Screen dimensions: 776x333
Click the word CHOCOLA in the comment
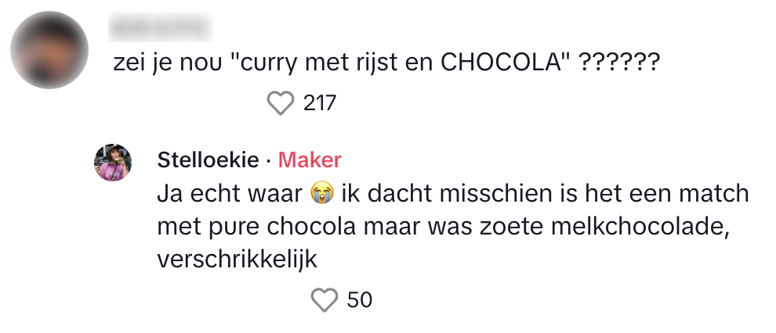pyautogui.click(x=505, y=64)
